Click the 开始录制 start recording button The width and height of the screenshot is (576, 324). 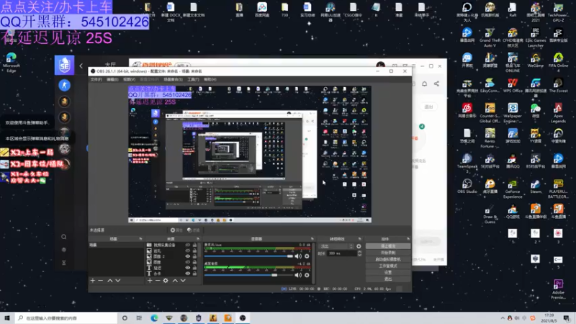pyautogui.click(x=388, y=253)
